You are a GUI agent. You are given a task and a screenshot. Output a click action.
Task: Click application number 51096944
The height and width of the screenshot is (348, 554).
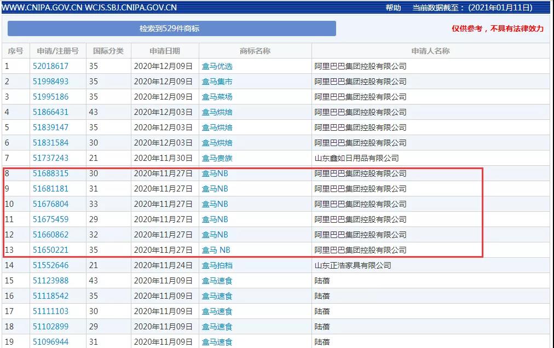pyautogui.click(x=50, y=342)
